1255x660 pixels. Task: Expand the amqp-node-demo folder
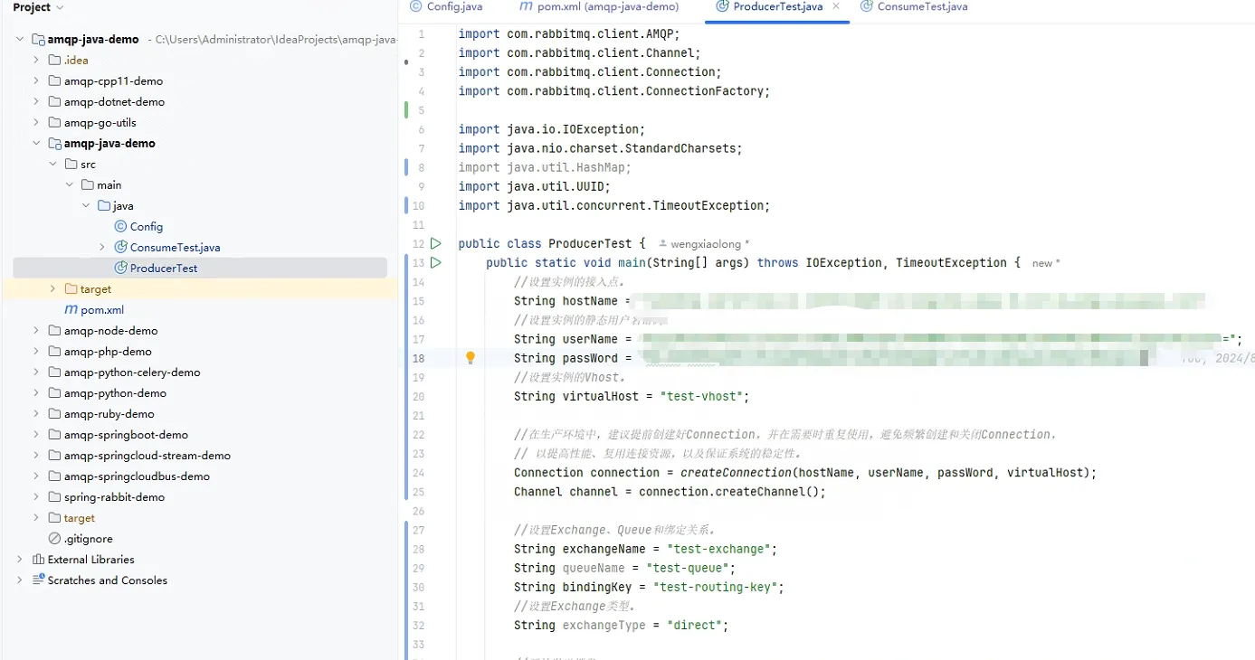(x=36, y=331)
